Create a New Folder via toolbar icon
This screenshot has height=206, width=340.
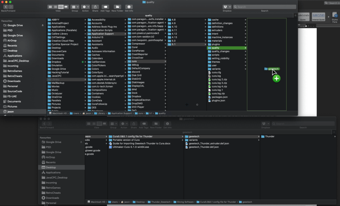click(117, 7)
